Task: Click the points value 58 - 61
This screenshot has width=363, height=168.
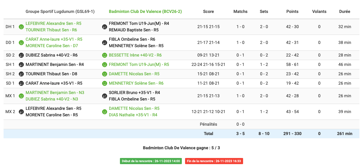Action: coord(292,65)
